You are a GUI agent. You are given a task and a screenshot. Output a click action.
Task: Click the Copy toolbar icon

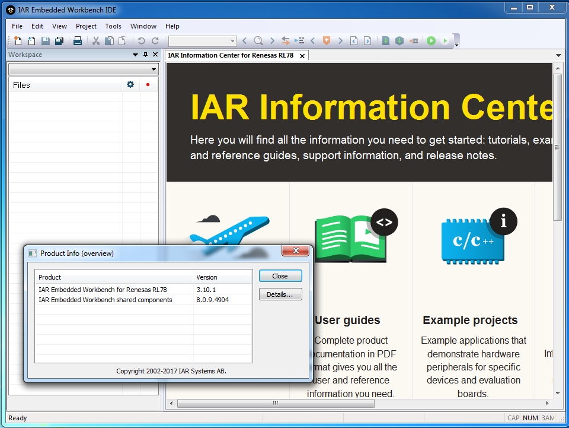[x=109, y=41]
